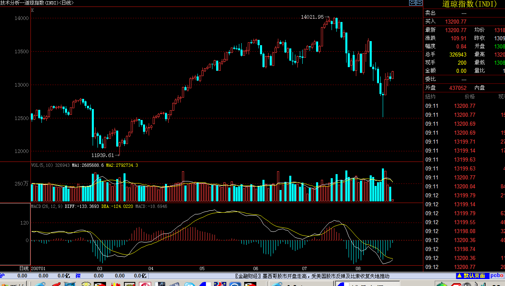The height and width of the screenshot is (286, 505).
Task: Click the 量比 volume ratio label
Action: (479, 71)
